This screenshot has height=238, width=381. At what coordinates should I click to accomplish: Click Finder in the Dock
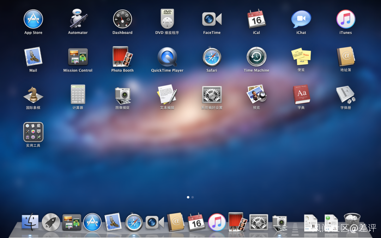tap(30, 222)
